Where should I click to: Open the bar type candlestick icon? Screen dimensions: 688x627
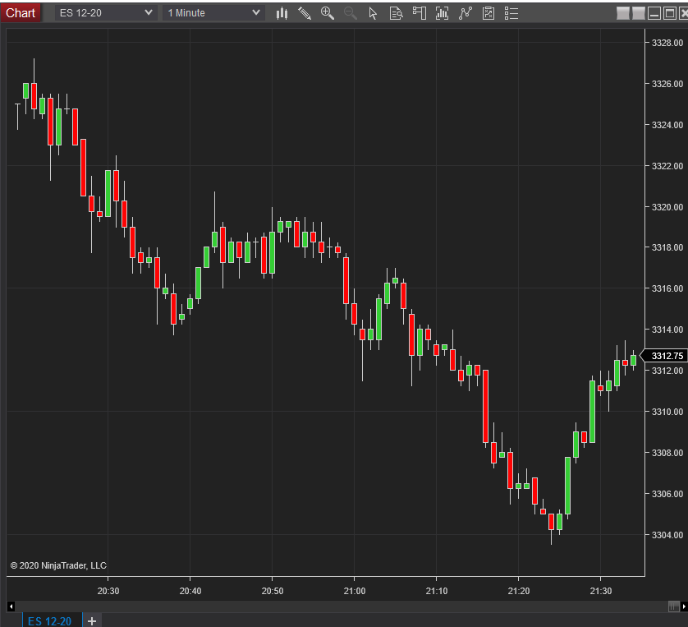282,13
